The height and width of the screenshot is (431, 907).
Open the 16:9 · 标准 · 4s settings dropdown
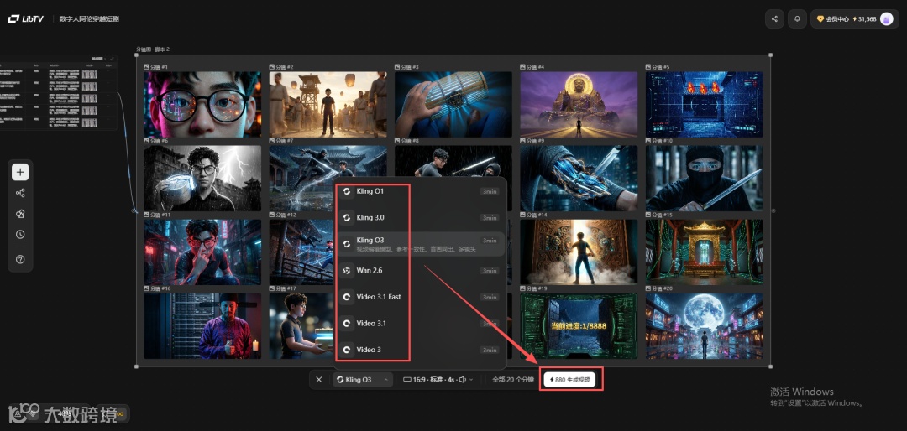click(x=438, y=380)
